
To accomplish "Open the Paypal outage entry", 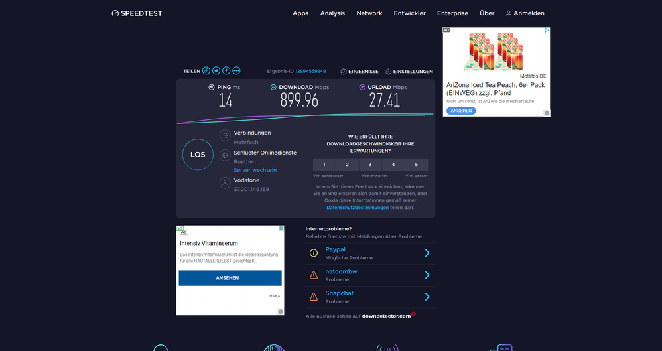I will coord(370,253).
